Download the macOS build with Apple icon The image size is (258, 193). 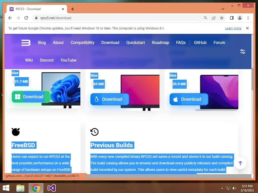pyautogui.click(x=189, y=99)
